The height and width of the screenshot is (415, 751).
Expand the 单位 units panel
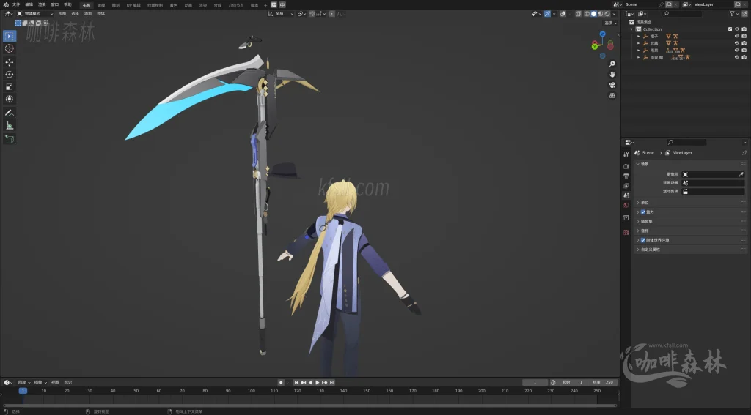point(689,203)
